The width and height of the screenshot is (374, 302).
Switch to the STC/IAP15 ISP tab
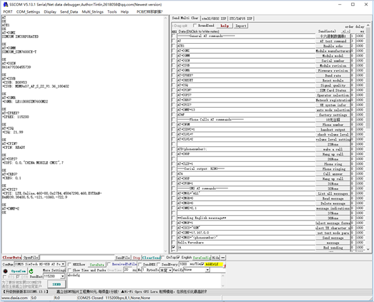tap(240, 18)
